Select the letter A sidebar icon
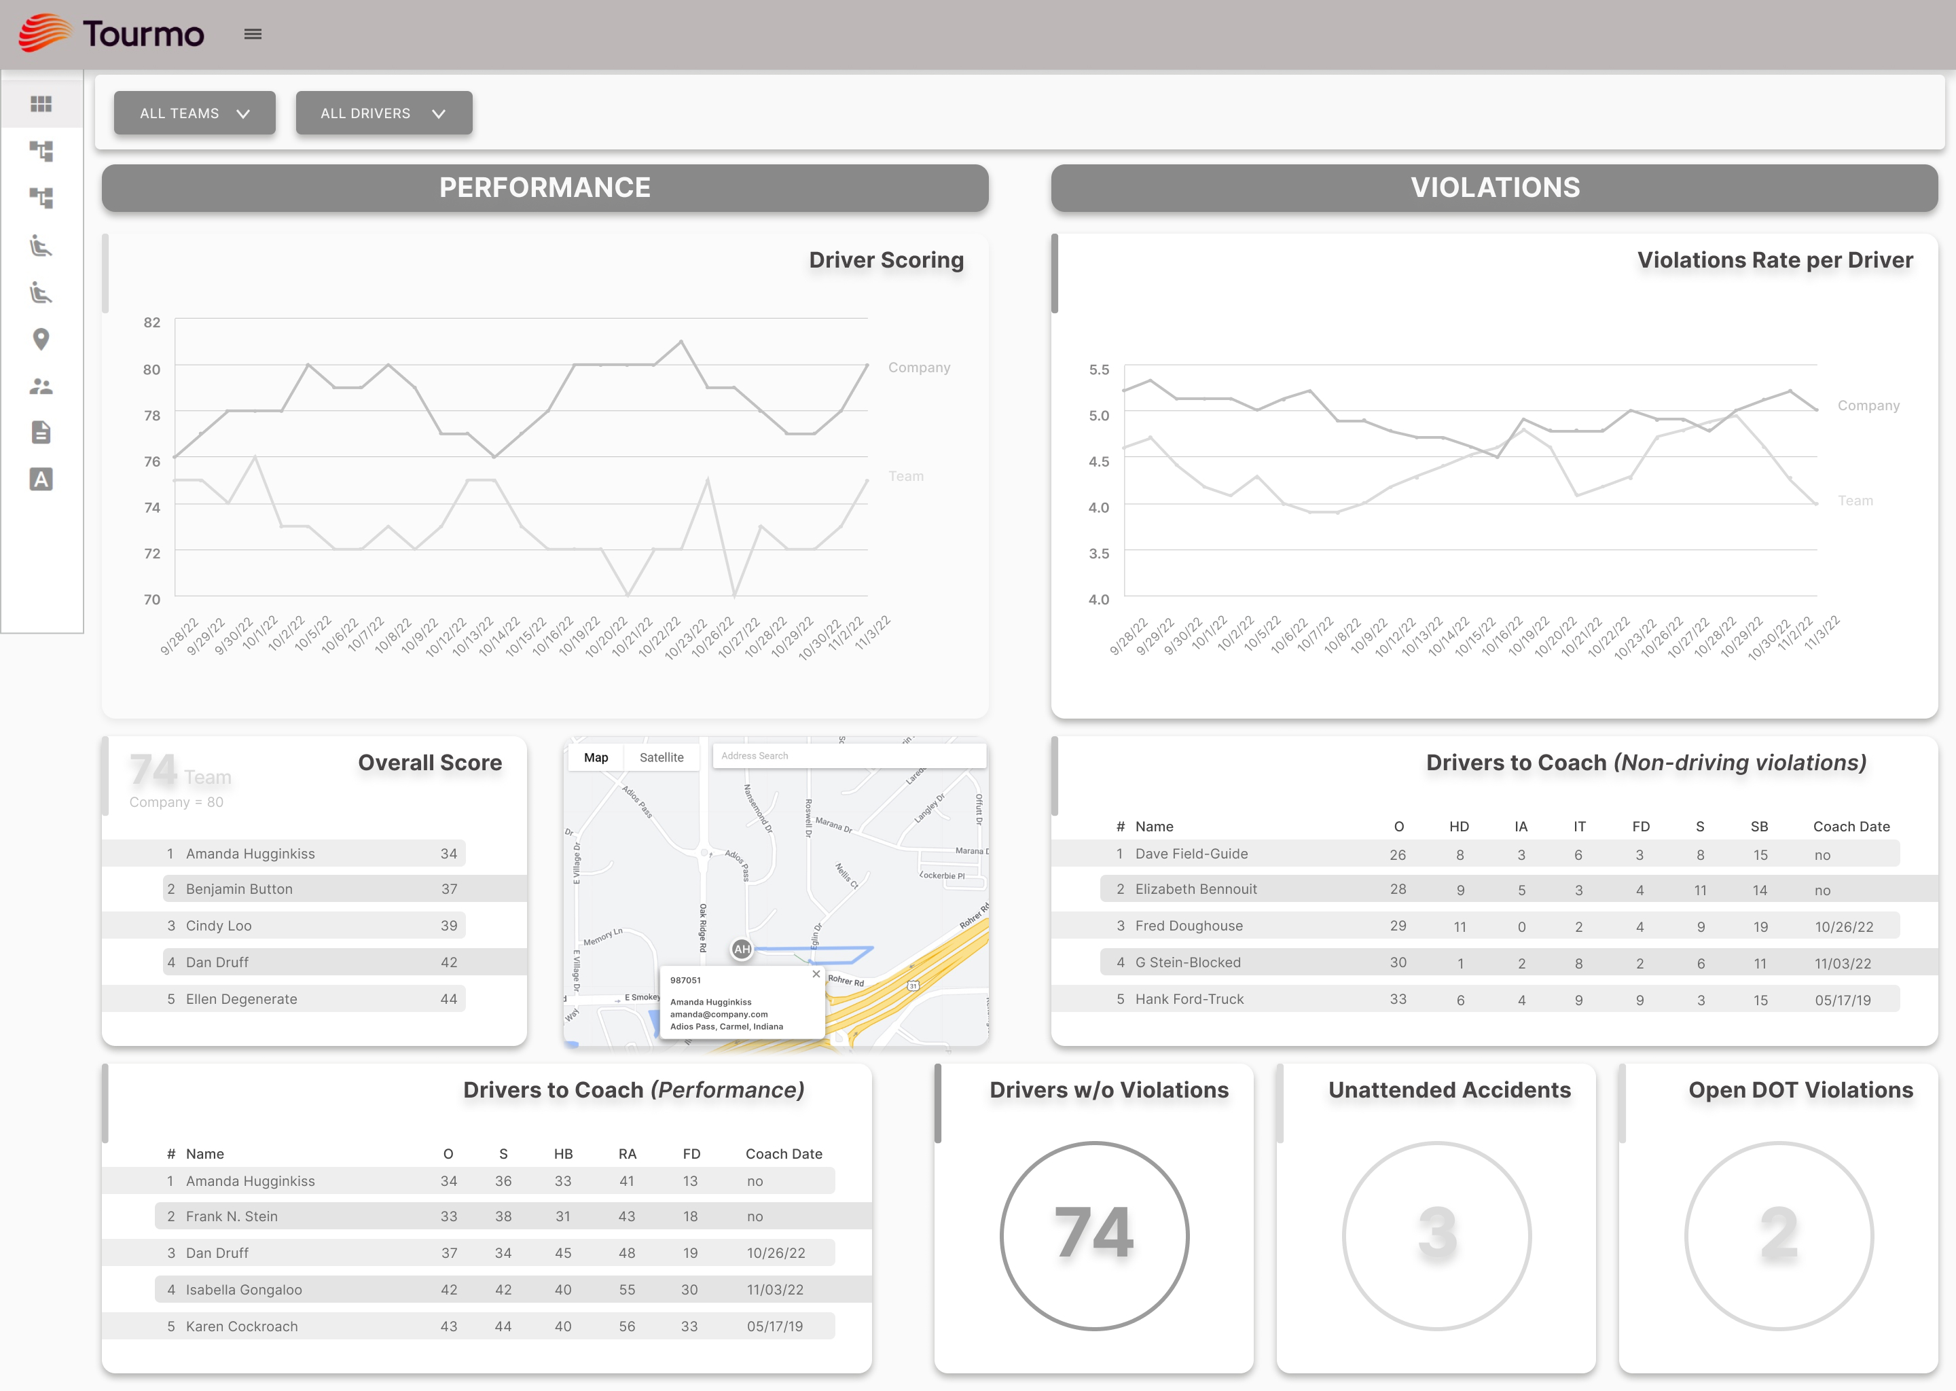 pyautogui.click(x=41, y=479)
